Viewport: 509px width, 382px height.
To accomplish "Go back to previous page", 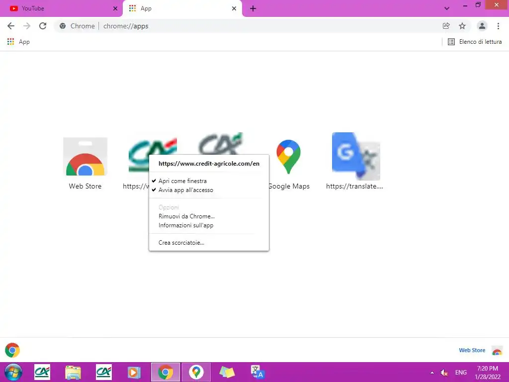I will point(11,26).
